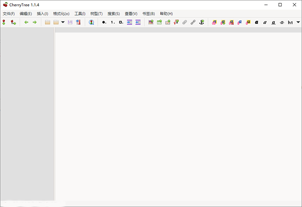Expand the recent documents dropdown arrow
Viewport: 302px width, 207px height.
(63, 22)
